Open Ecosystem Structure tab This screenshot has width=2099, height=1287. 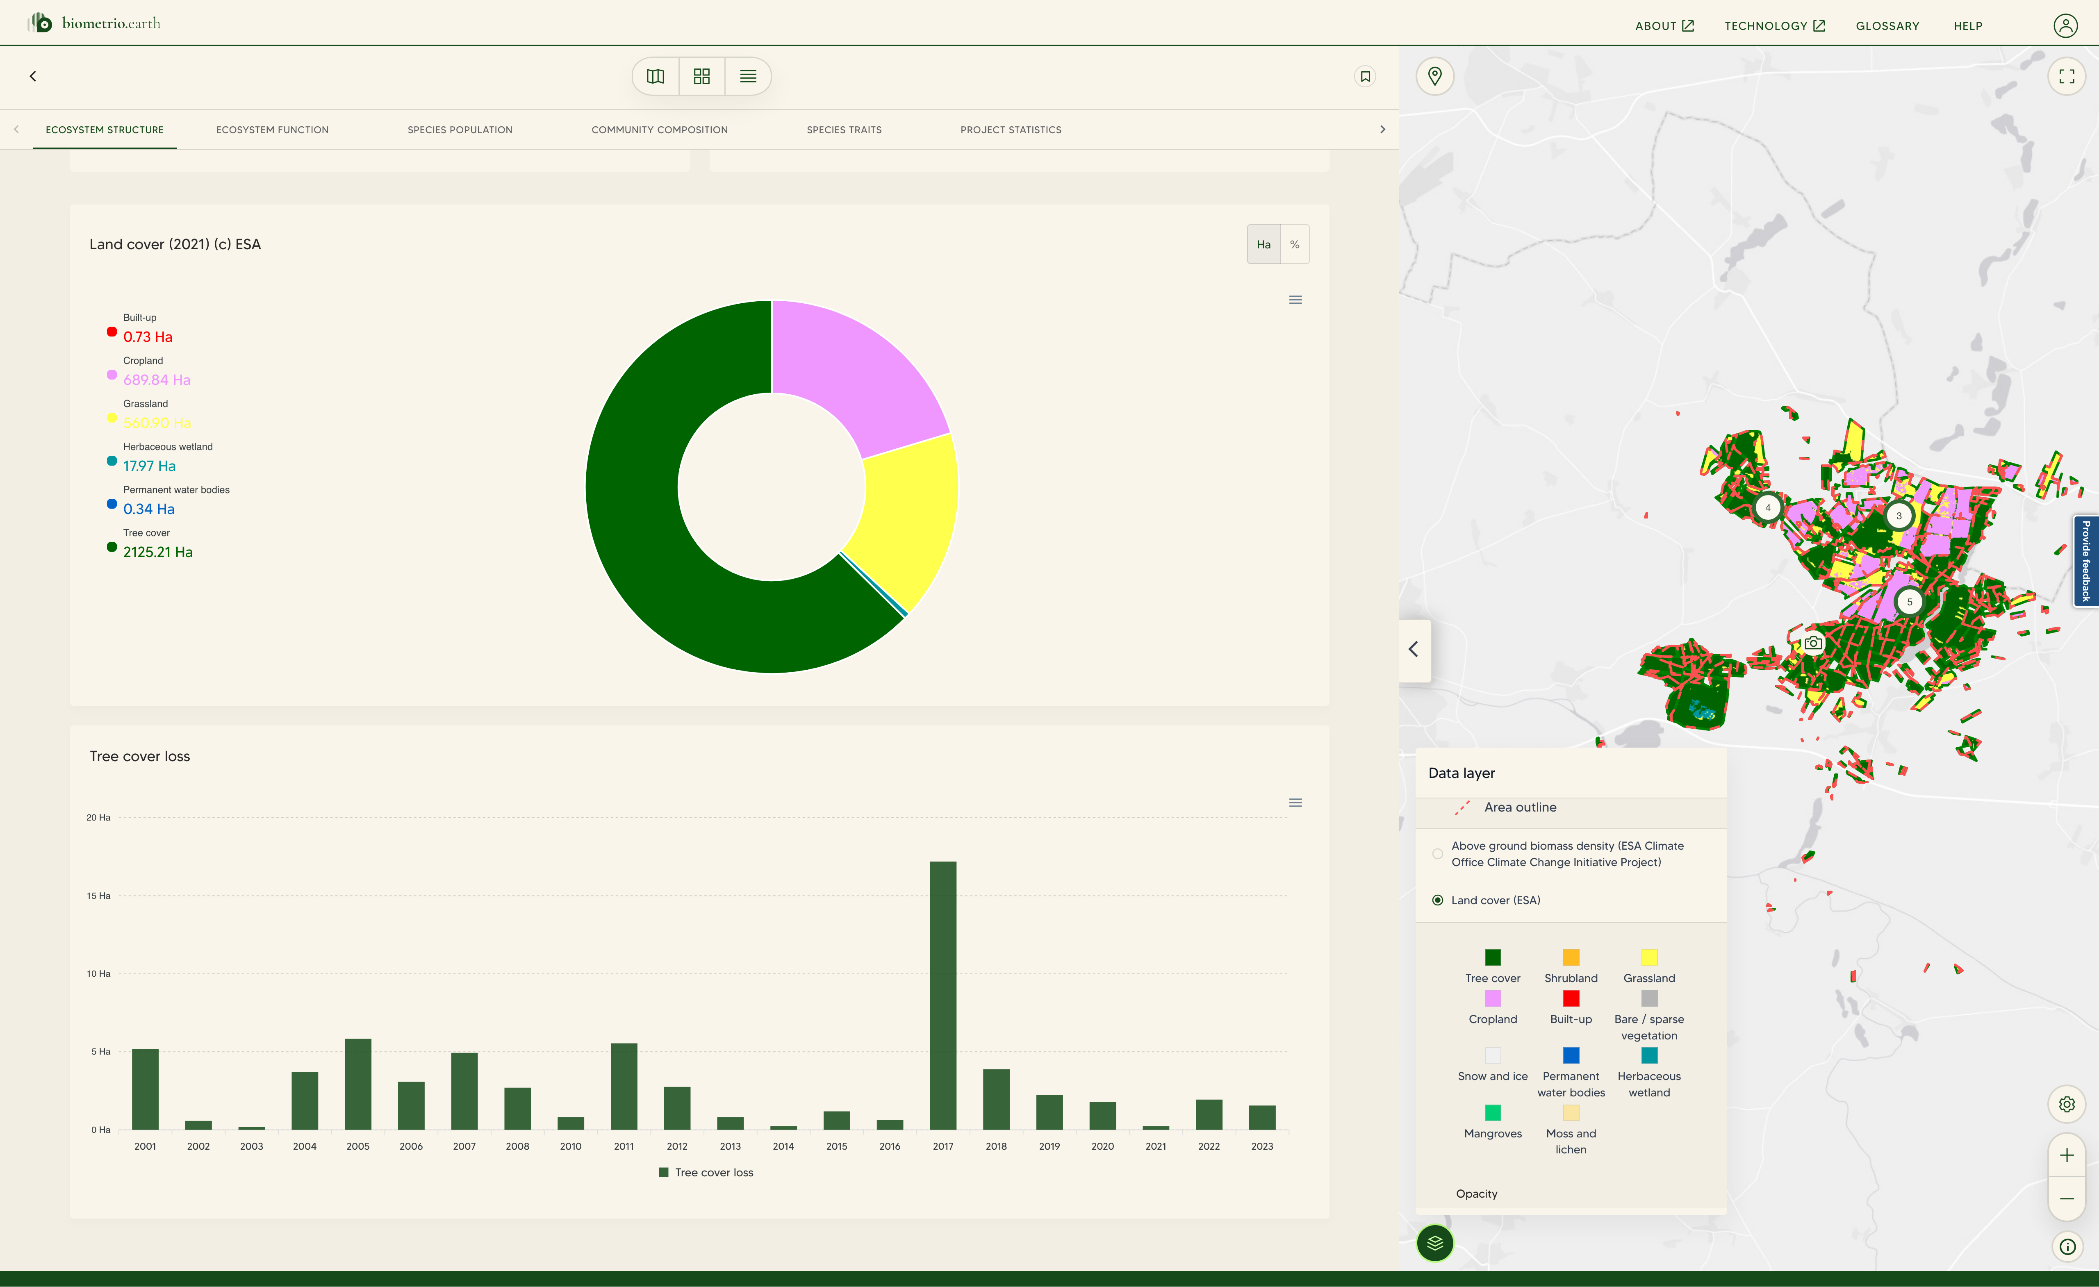click(x=105, y=130)
